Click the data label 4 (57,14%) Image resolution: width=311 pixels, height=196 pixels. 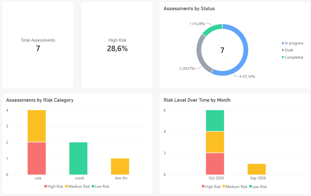(247, 76)
